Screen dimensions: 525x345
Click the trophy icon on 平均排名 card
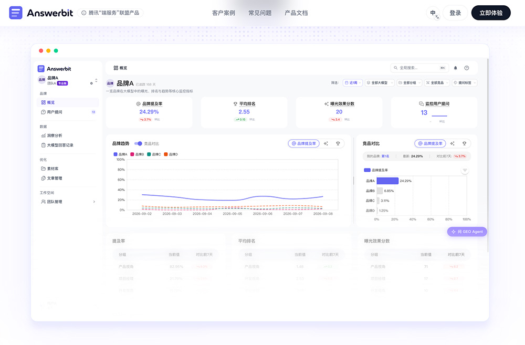tap(235, 104)
